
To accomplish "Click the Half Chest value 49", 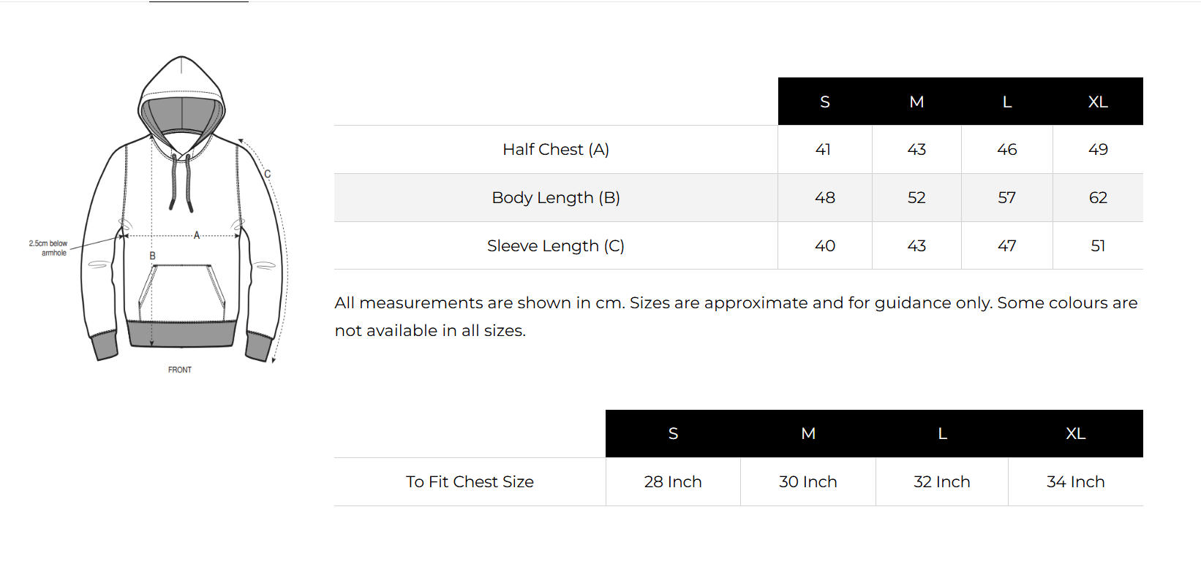I will point(1098,150).
